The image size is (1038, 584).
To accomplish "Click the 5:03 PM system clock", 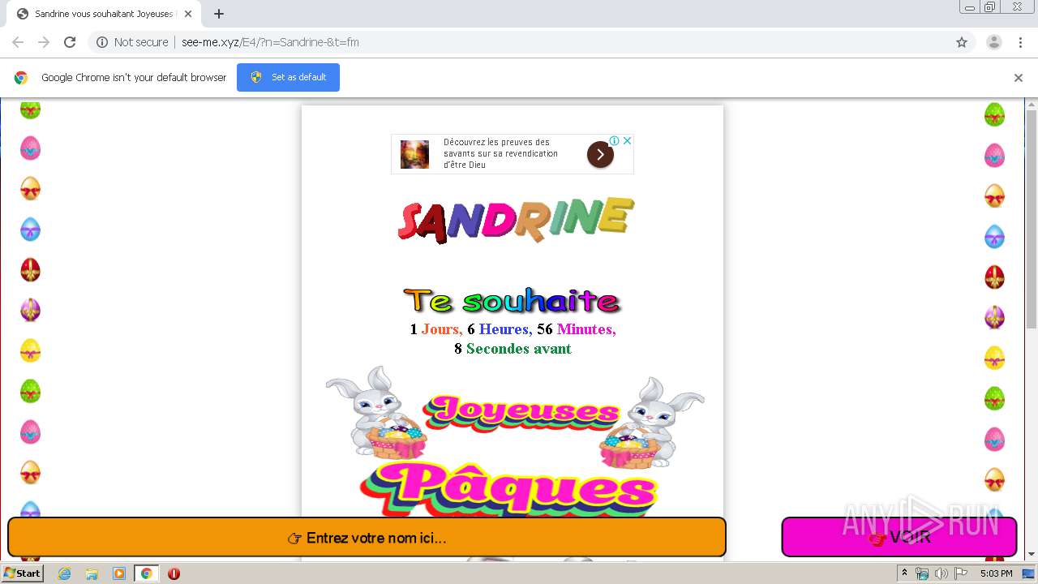I will pos(996,573).
